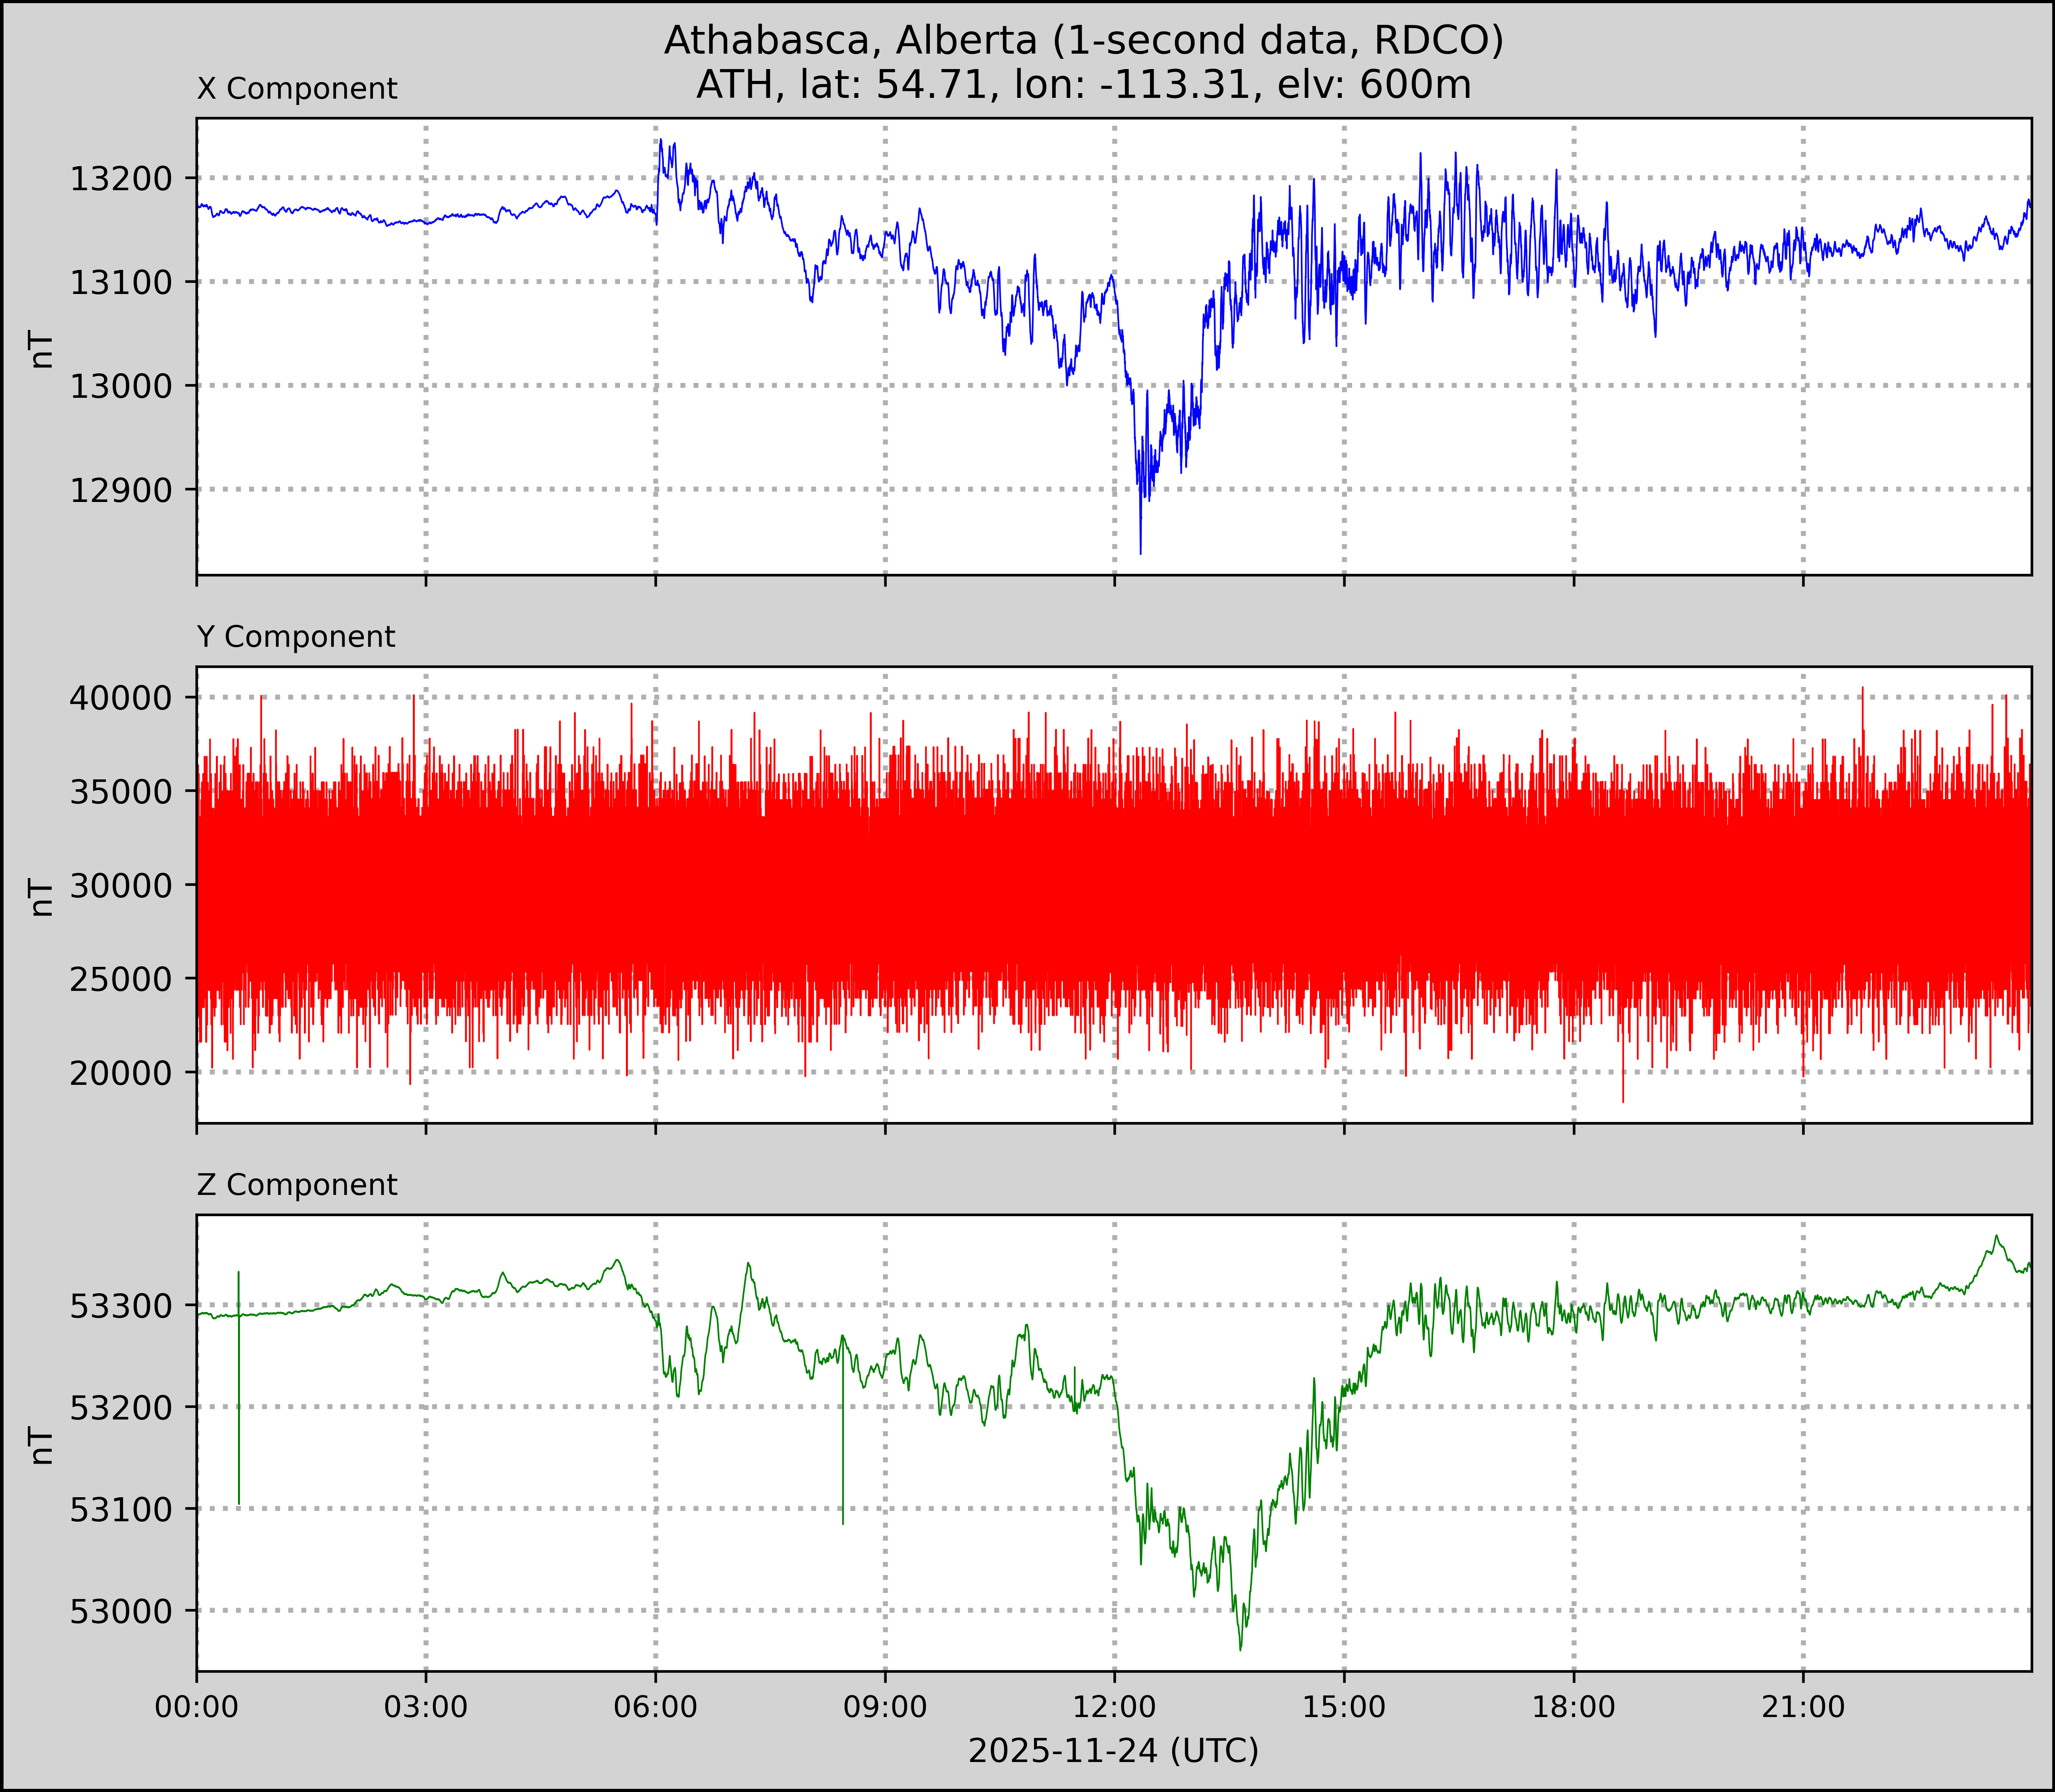Click the 'Z Component' panel label
This screenshot has height=1792, width=2055.
[297, 1185]
